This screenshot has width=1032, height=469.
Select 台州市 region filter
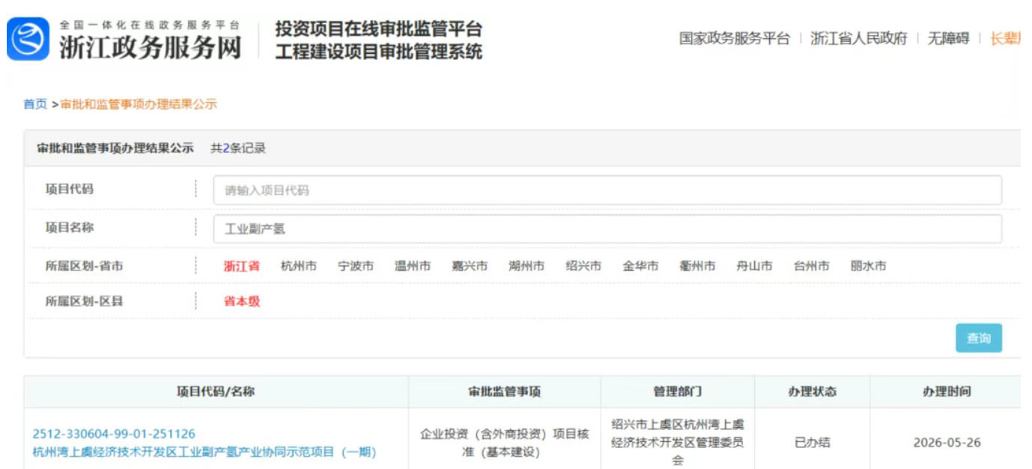tap(811, 266)
